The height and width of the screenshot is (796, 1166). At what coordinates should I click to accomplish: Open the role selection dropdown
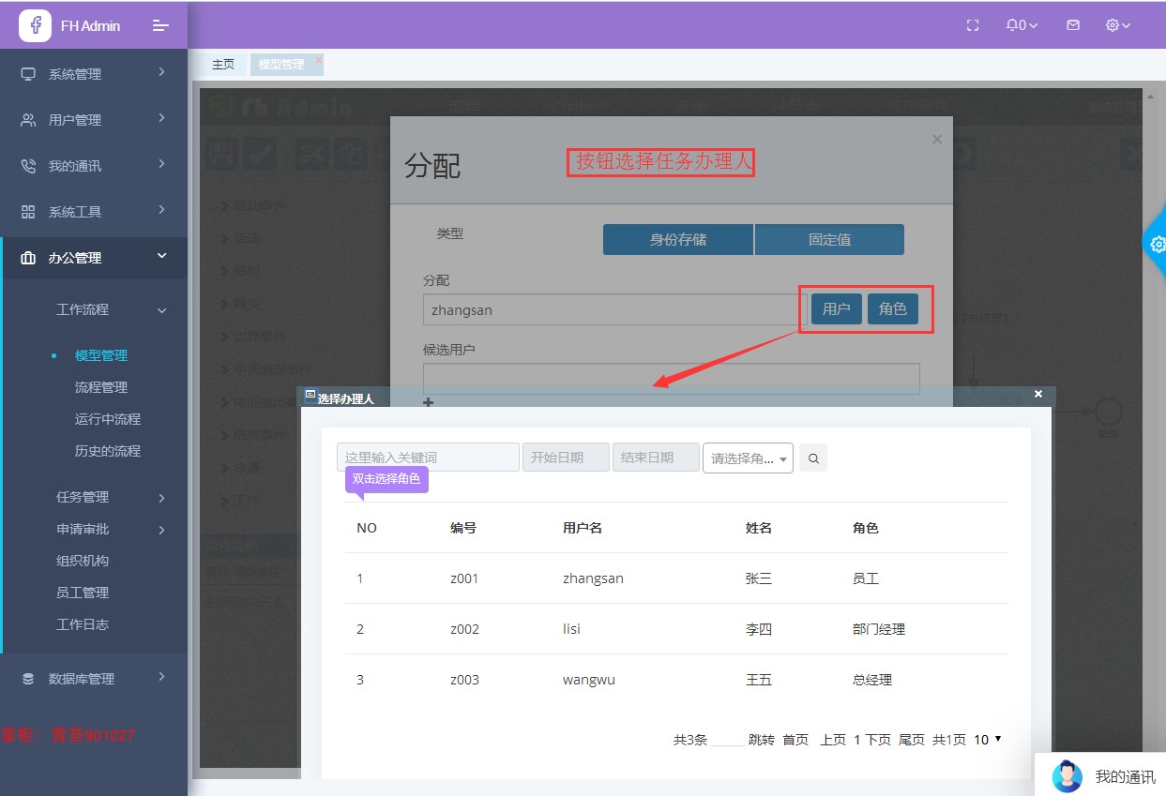[x=748, y=458]
